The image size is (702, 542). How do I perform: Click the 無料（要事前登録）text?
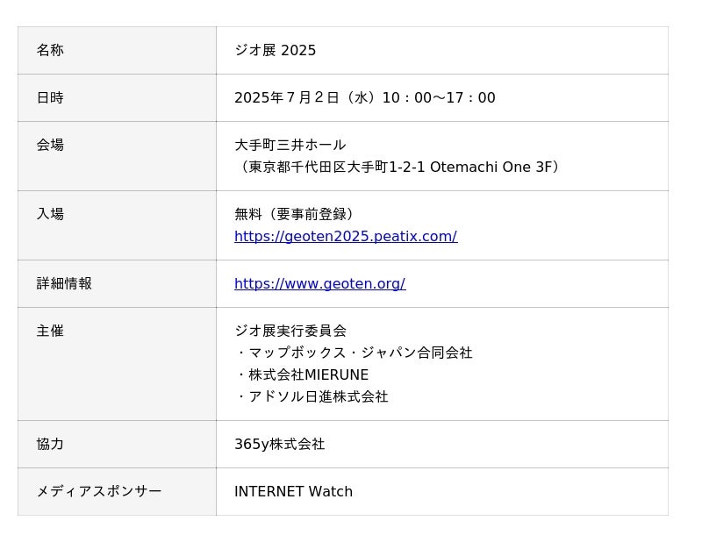tap(297, 215)
